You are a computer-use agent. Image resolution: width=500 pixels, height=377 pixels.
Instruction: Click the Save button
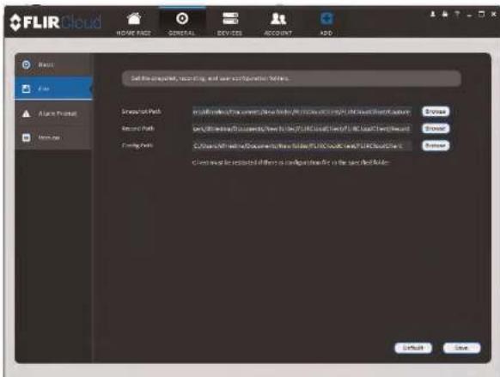pyautogui.click(x=461, y=348)
